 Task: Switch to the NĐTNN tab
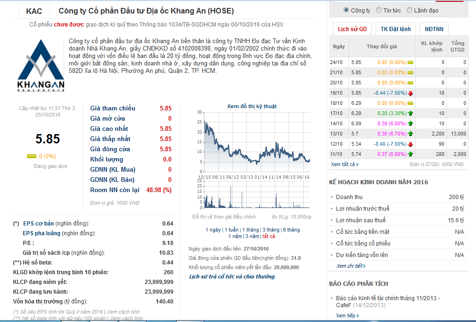pyautogui.click(x=434, y=29)
